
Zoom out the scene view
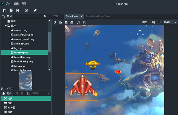[x=159, y=22]
